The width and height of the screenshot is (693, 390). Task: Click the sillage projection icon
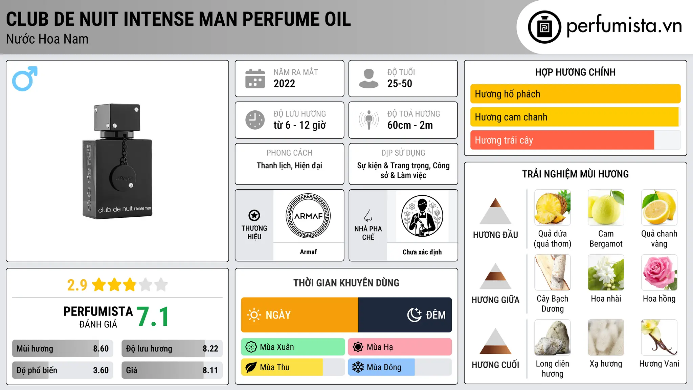tap(368, 120)
